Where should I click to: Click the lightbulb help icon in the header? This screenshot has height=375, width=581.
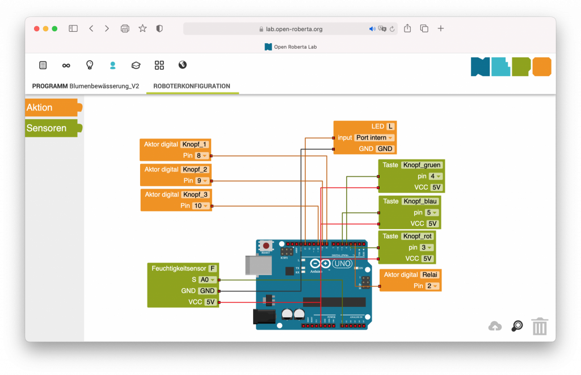[x=89, y=65]
